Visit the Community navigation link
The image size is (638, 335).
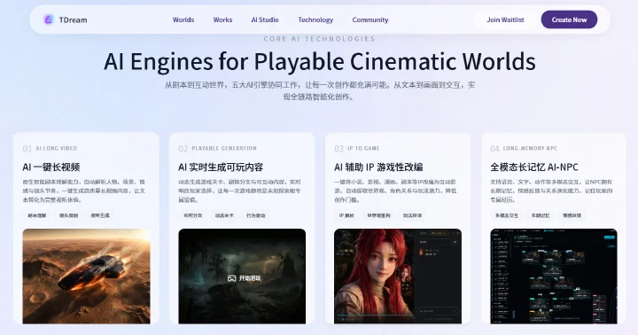[x=370, y=19]
